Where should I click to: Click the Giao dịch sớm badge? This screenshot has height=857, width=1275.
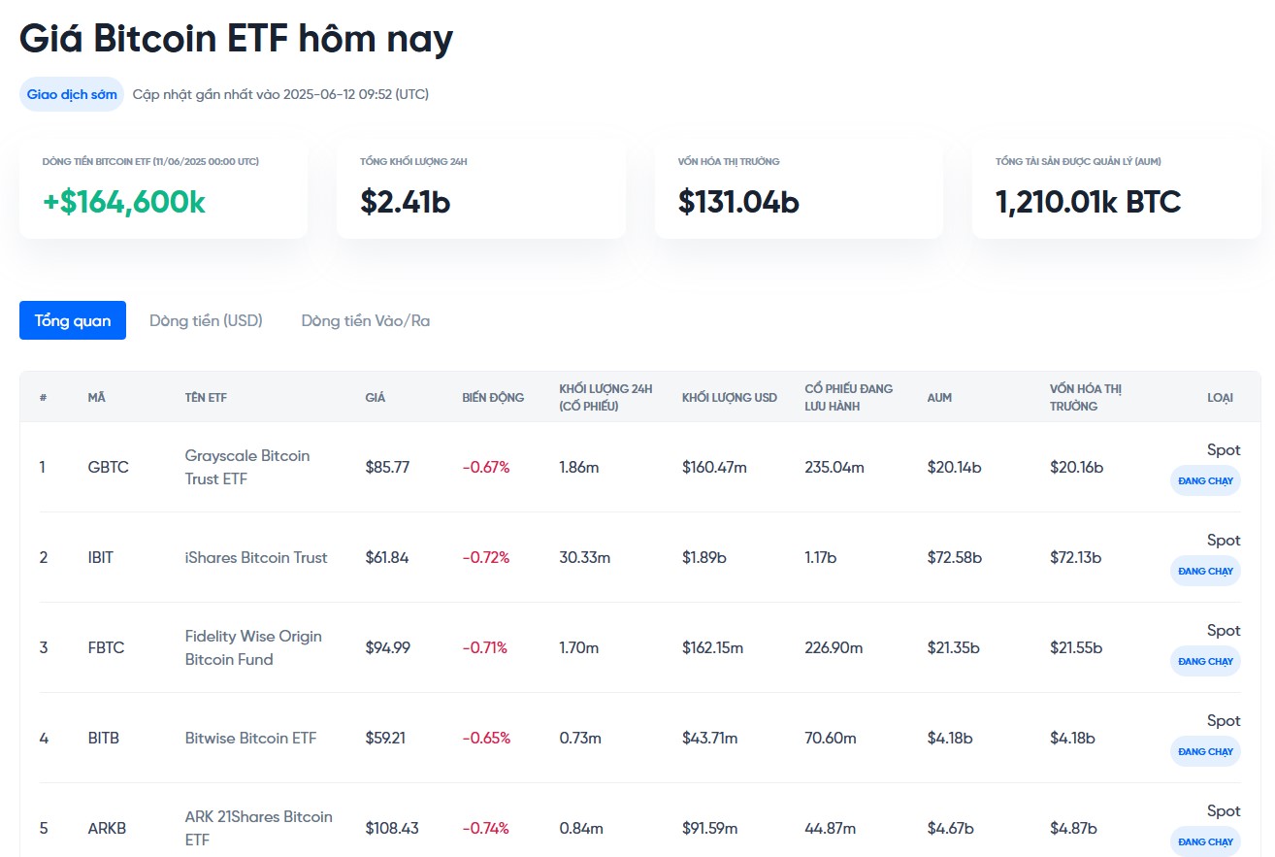[x=72, y=94]
